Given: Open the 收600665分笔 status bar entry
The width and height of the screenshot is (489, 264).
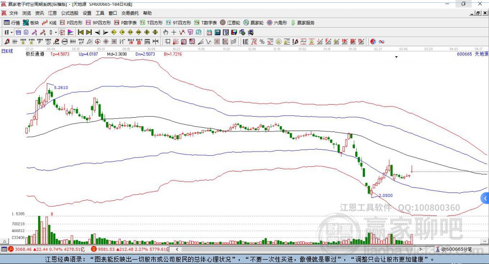Looking at the screenshot, I should pos(454,249).
